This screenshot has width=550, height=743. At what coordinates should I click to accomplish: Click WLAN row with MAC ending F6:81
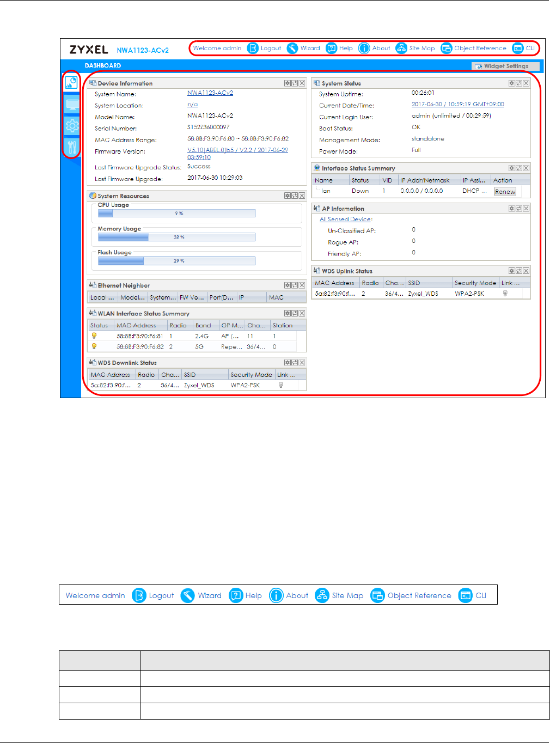click(x=193, y=336)
